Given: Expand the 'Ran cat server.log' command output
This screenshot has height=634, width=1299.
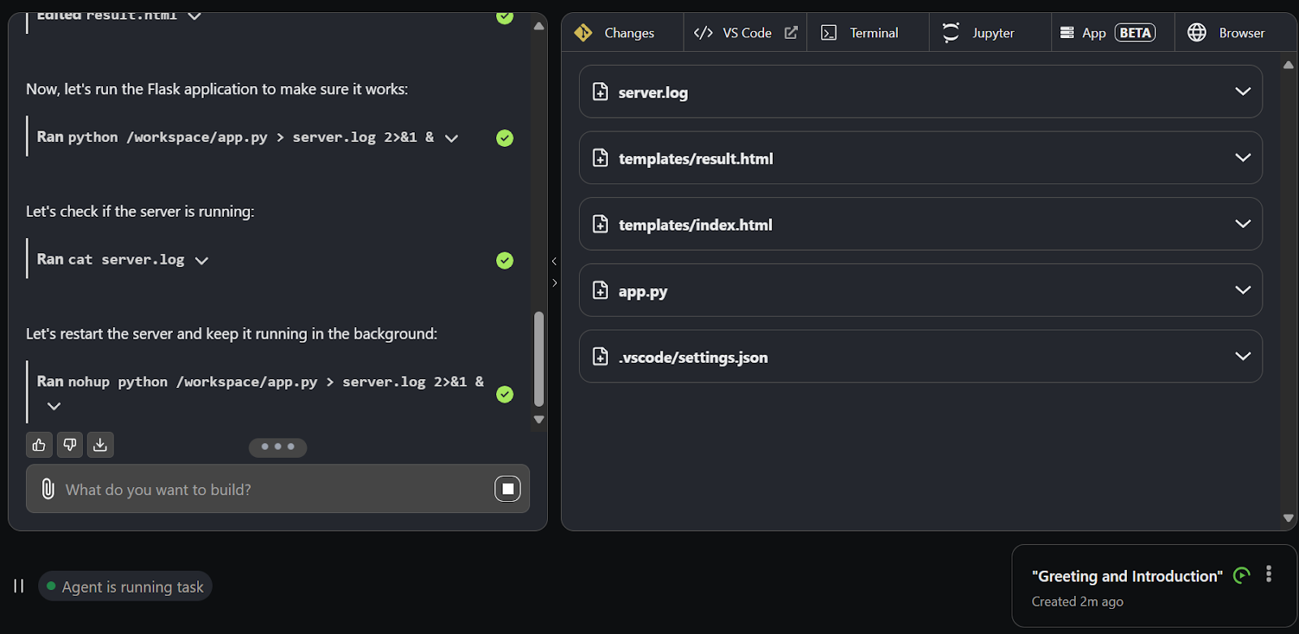Looking at the screenshot, I should tap(201, 261).
